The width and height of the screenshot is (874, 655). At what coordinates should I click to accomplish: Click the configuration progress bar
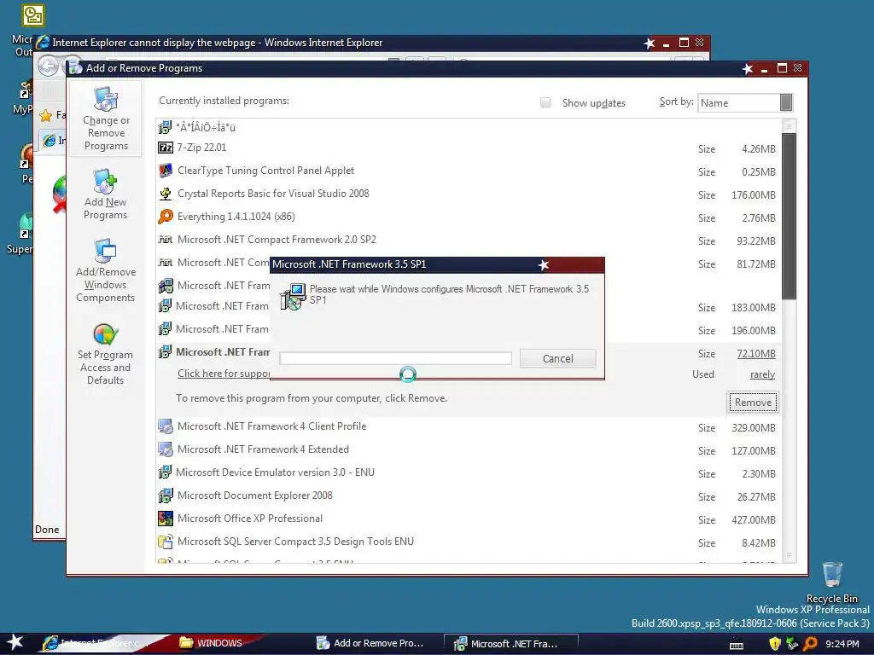[396, 358]
